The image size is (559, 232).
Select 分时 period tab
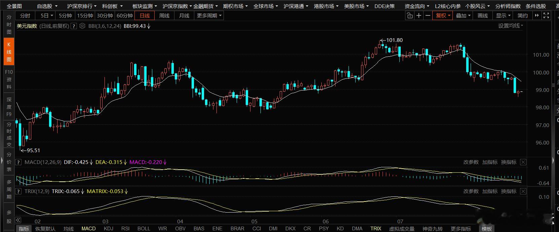25,15
